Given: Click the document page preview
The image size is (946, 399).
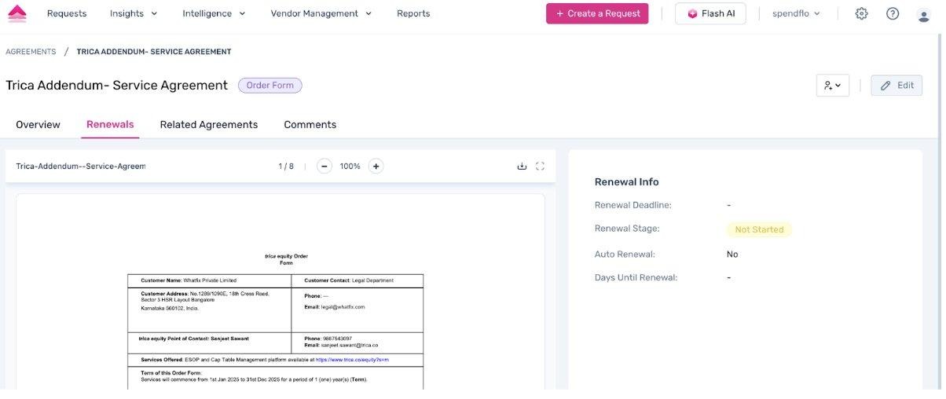Looking at the screenshot, I should coord(280,292).
